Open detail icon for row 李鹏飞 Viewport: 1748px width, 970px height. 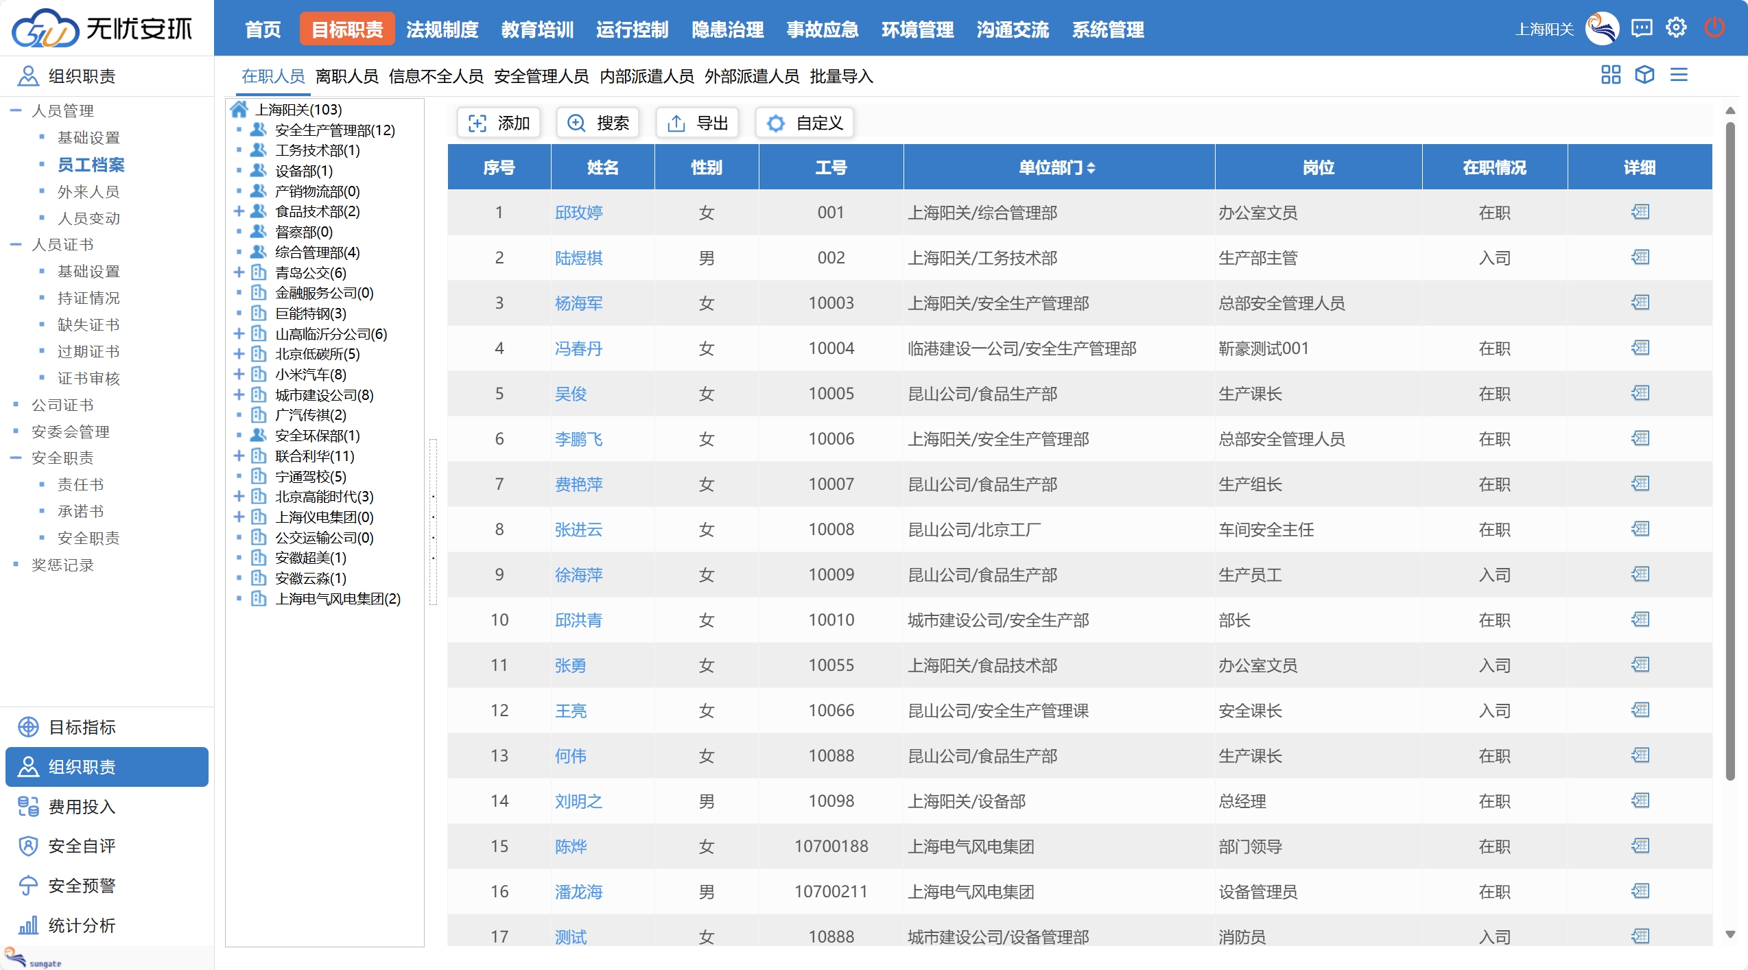(1640, 438)
